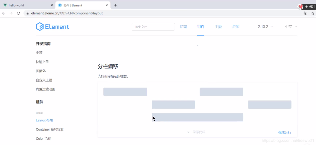Open 安装 in the sidebar
The image size is (316, 145).
click(39, 53)
